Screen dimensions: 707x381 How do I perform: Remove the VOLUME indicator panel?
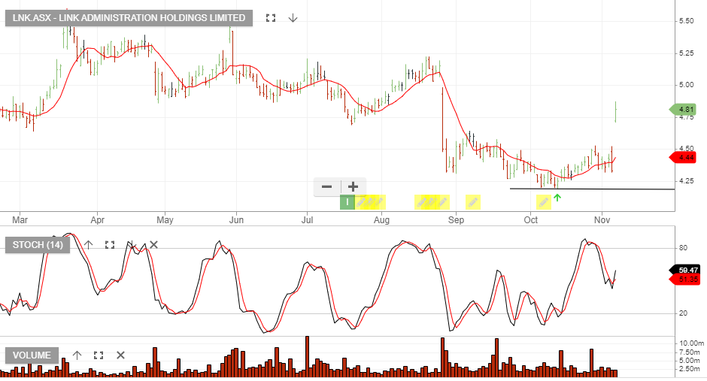(120, 355)
